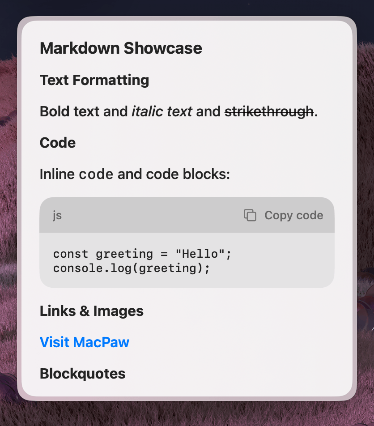Click the js language label

(57, 215)
